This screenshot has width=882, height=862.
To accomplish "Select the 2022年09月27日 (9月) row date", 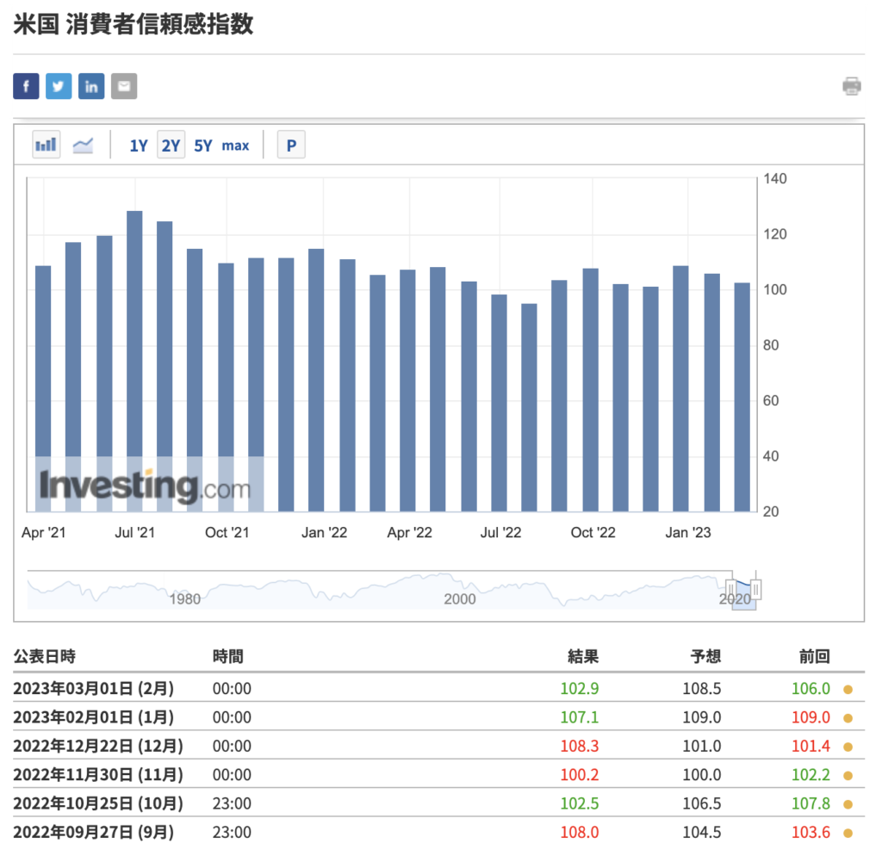I will coord(93,832).
